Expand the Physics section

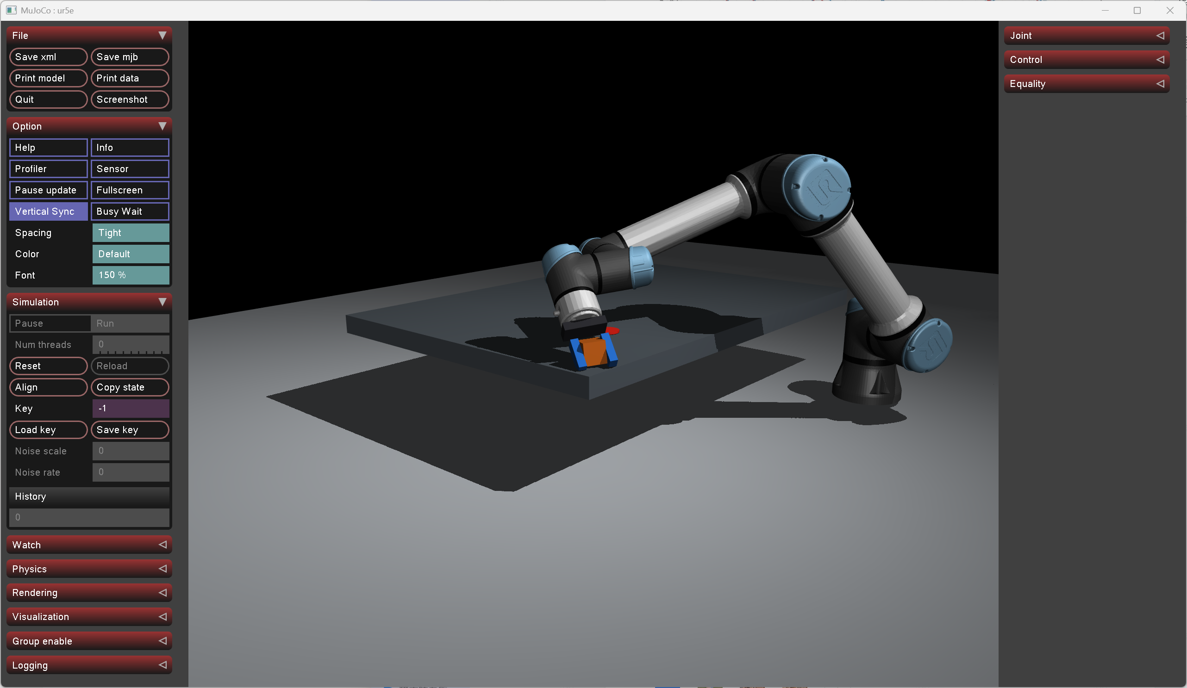89,569
